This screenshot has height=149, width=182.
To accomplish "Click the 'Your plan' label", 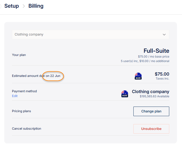I will 19,55.
